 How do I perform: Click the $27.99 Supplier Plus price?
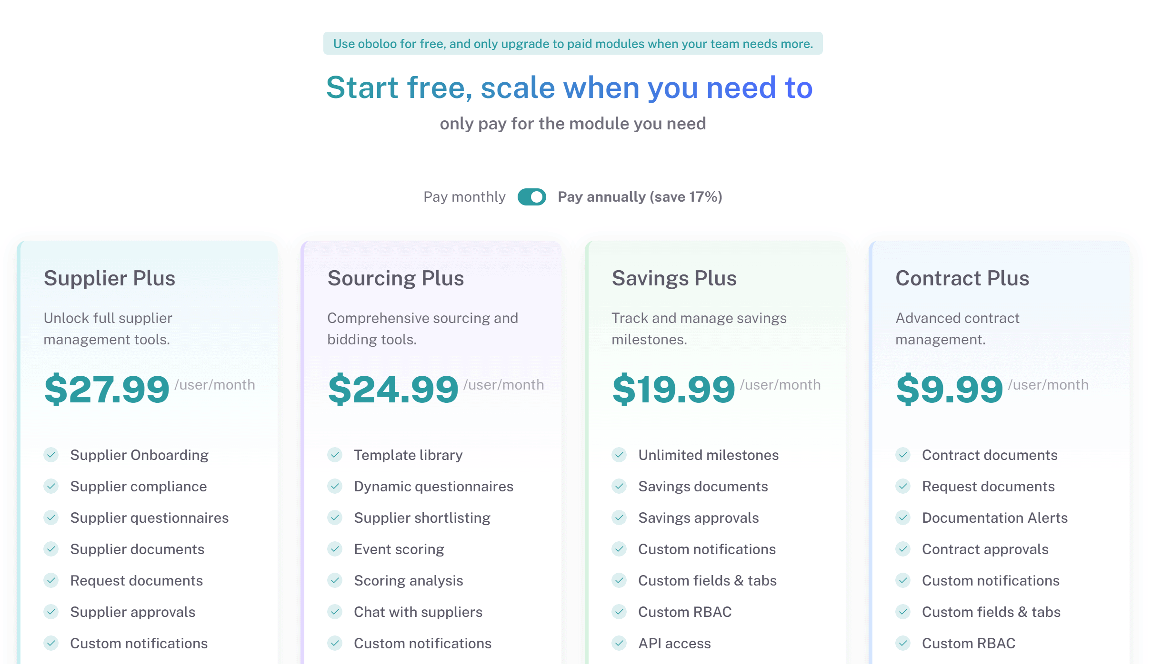pos(107,390)
